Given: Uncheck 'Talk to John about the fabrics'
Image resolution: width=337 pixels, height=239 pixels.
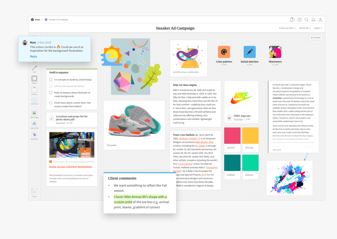Looking at the screenshot, I should 51,86.
